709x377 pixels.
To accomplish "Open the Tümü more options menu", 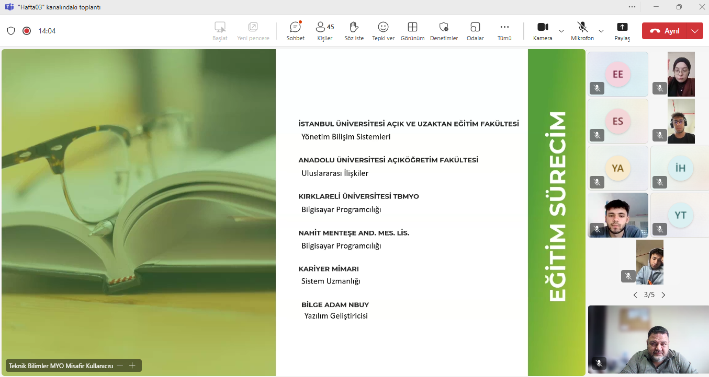I will 504,31.
